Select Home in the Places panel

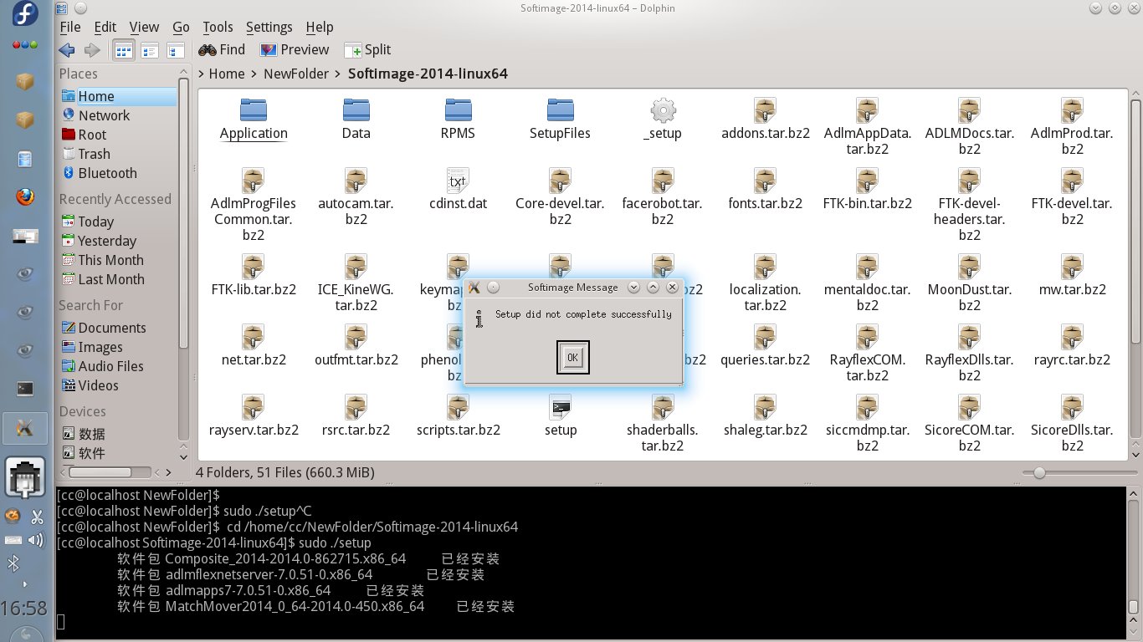point(117,96)
